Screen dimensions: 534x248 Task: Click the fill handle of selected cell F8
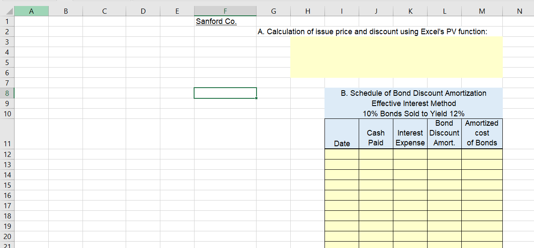(257, 98)
